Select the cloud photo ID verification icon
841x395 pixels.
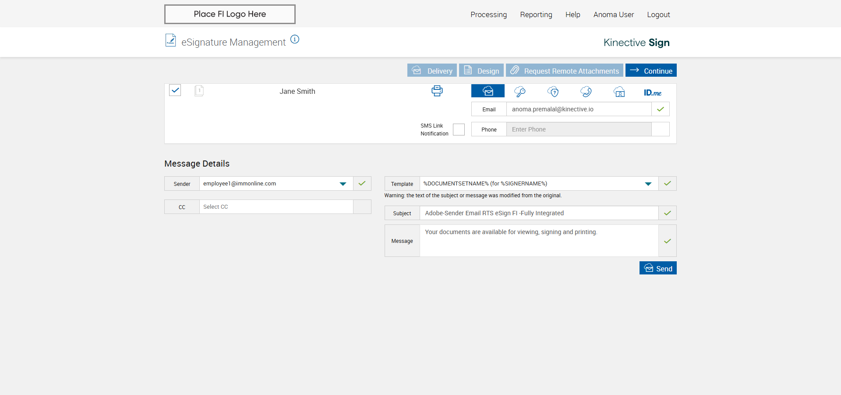point(619,92)
